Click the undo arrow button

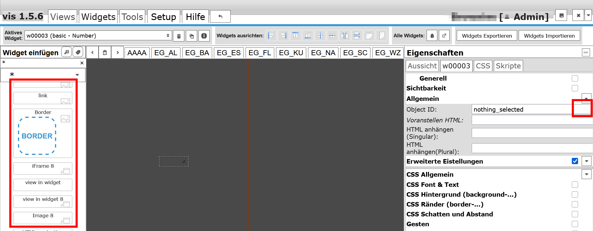tap(220, 16)
